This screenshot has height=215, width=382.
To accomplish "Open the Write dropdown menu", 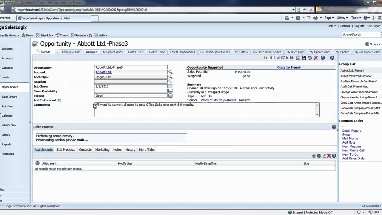I will tap(101, 35).
